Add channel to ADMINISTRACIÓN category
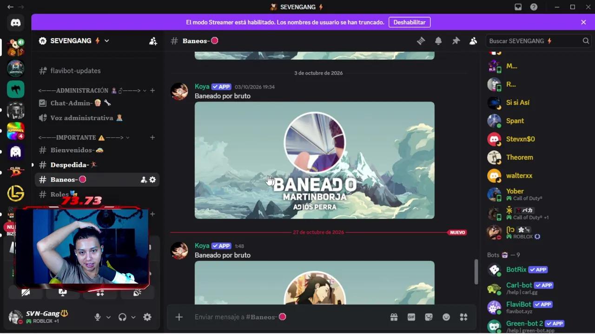This screenshot has width=595, height=334. click(x=152, y=90)
